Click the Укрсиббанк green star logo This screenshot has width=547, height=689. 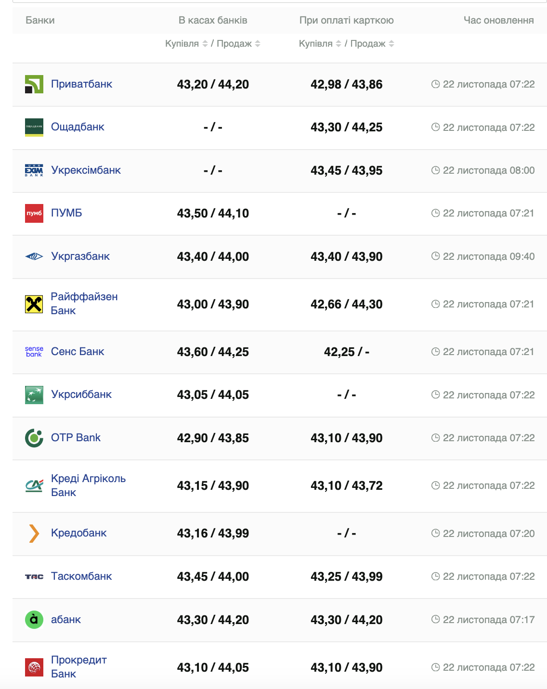click(x=34, y=395)
